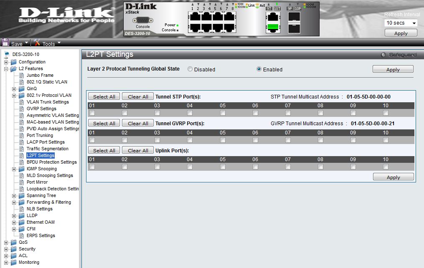This screenshot has width=424, height=268.
Task: Click the D-Link logo banner
Action: (66, 15)
